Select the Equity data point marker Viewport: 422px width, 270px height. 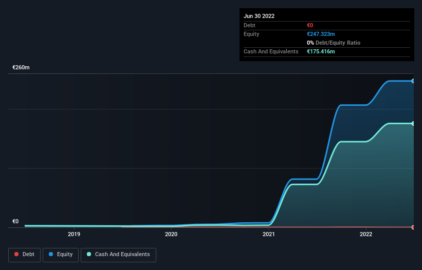click(413, 81)
